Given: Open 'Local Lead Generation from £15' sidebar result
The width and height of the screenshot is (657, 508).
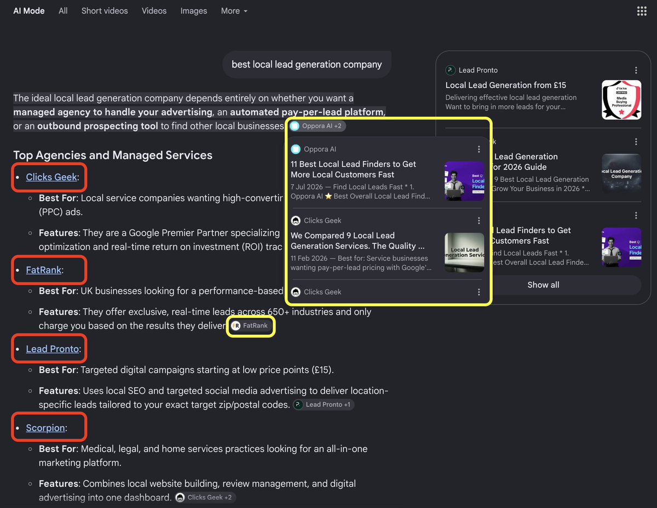Looking at the screenshot, I should point(506,85).
